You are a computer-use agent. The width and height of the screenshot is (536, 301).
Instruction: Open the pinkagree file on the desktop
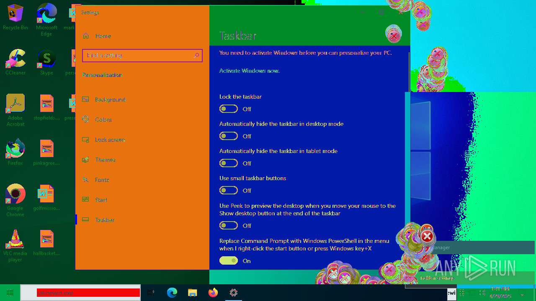[46, 153]
